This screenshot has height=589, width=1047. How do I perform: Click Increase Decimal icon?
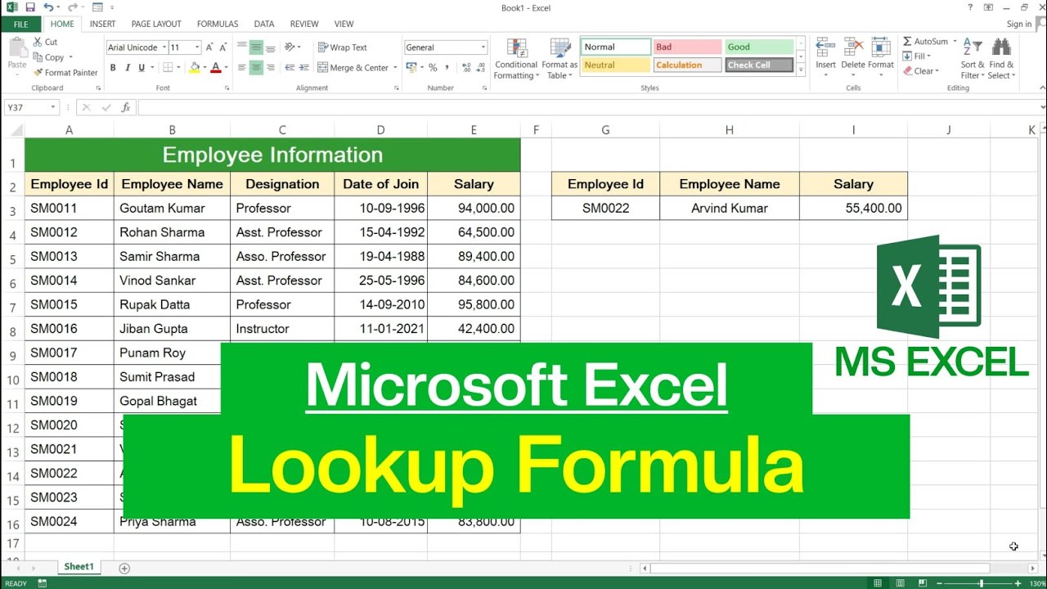(467, 68)
